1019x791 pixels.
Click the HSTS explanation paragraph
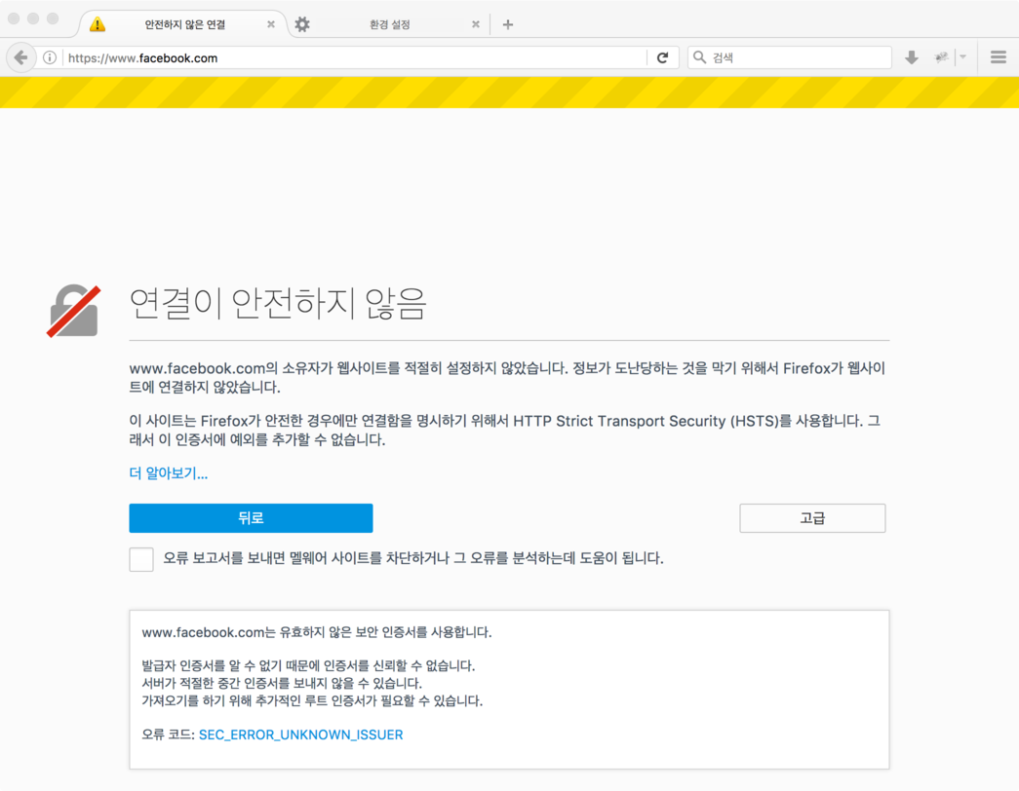pyautogui.click(x=505, y=430)
